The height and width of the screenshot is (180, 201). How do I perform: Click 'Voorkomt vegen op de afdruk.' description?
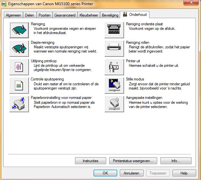pyautogui.click(x=152, y=29)
